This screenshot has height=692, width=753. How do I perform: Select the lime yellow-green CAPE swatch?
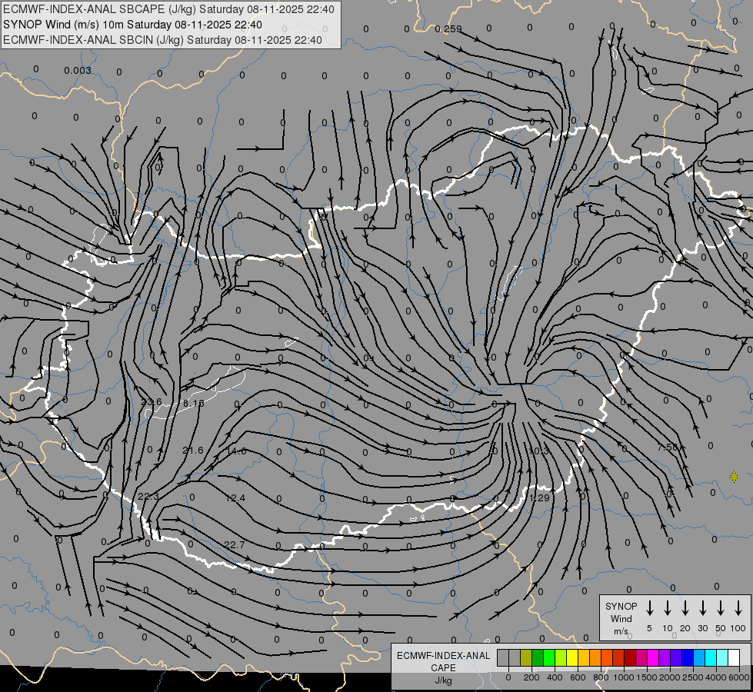click(561, 657)
